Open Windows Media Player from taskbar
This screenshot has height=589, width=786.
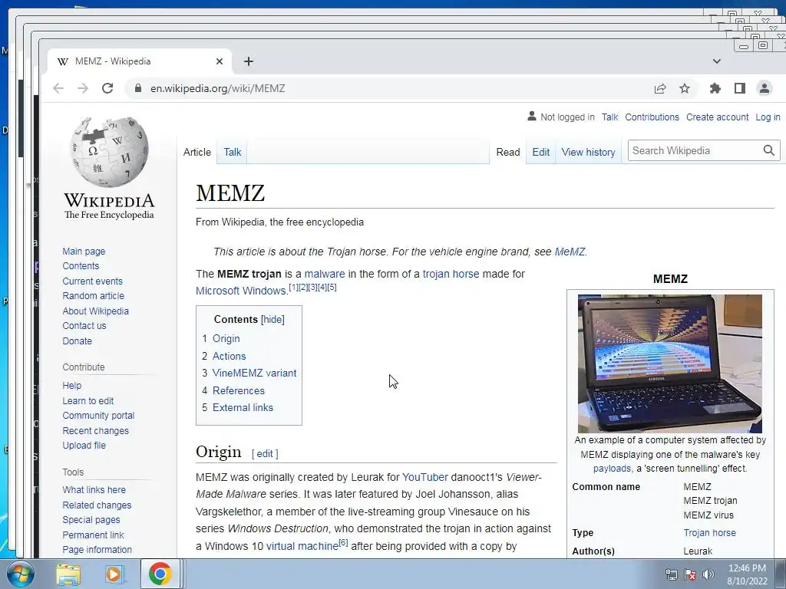click(x=114, y=574)
